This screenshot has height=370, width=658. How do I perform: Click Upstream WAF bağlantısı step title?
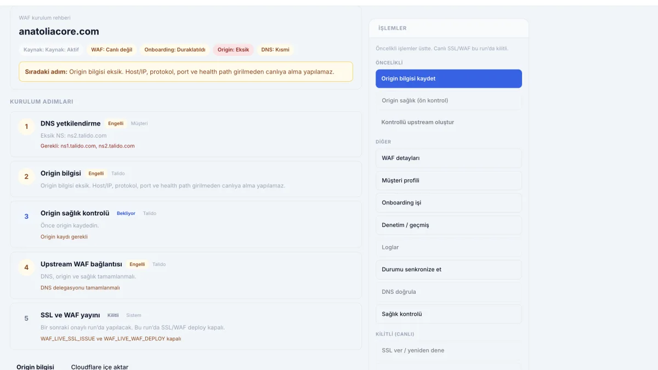pyautogui.click(x=81, y=264)
